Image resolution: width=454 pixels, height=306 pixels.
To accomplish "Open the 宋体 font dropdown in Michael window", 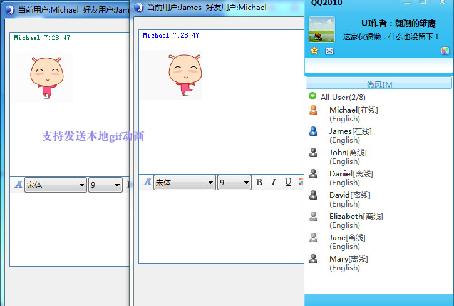I will (56, 185).
